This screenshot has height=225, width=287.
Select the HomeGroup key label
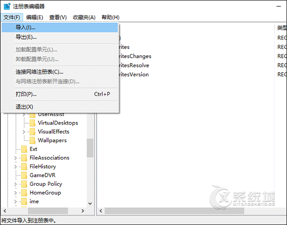[x=45, y=193]
